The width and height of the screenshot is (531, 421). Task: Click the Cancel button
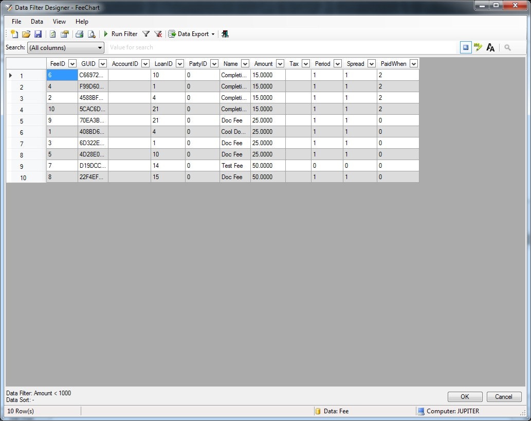click(x=504, y=397)
